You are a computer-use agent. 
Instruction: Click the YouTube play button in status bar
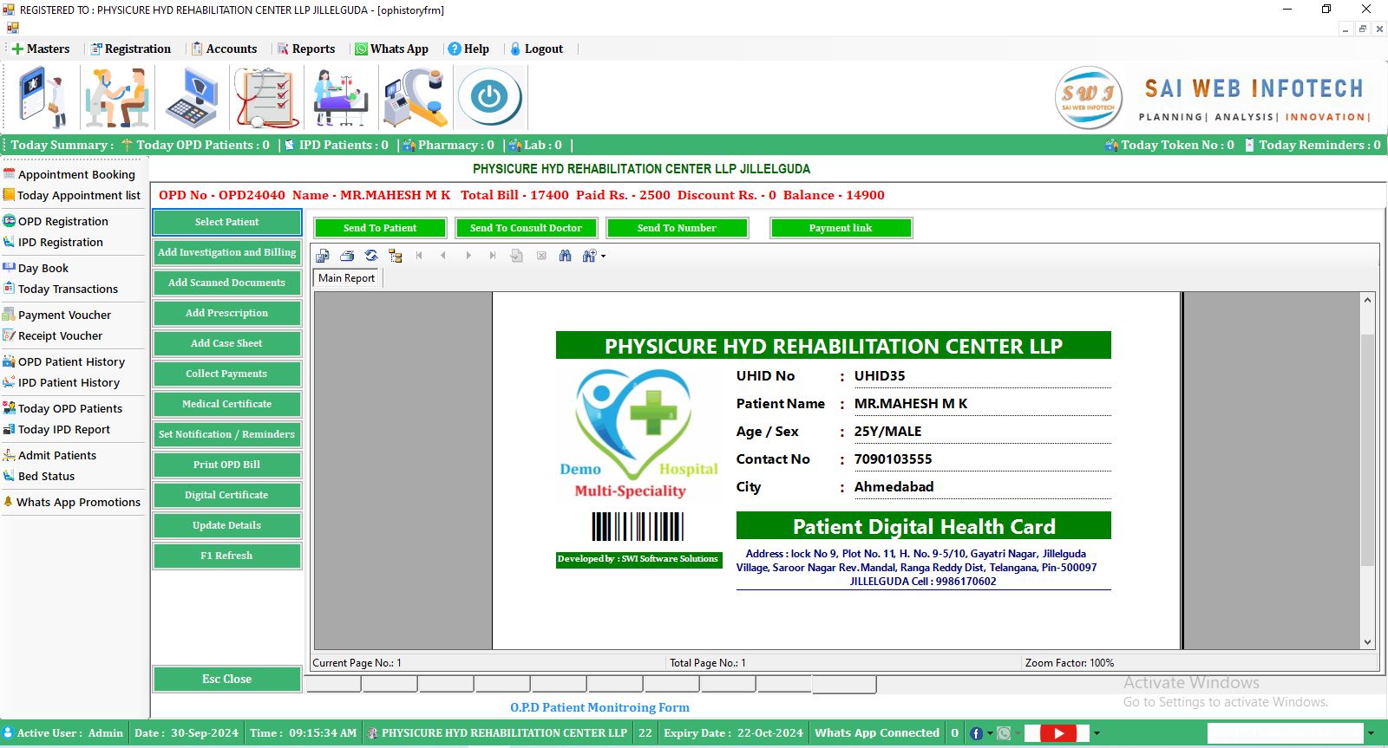coord(1058,733)
